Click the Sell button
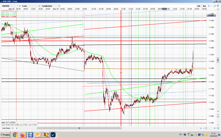221x138 pixels. tap(199, 6)
